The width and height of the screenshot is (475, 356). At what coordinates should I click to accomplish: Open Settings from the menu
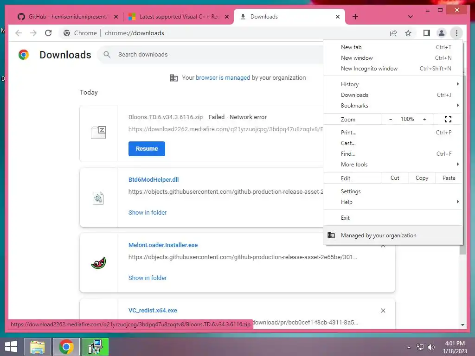[393, 191]
